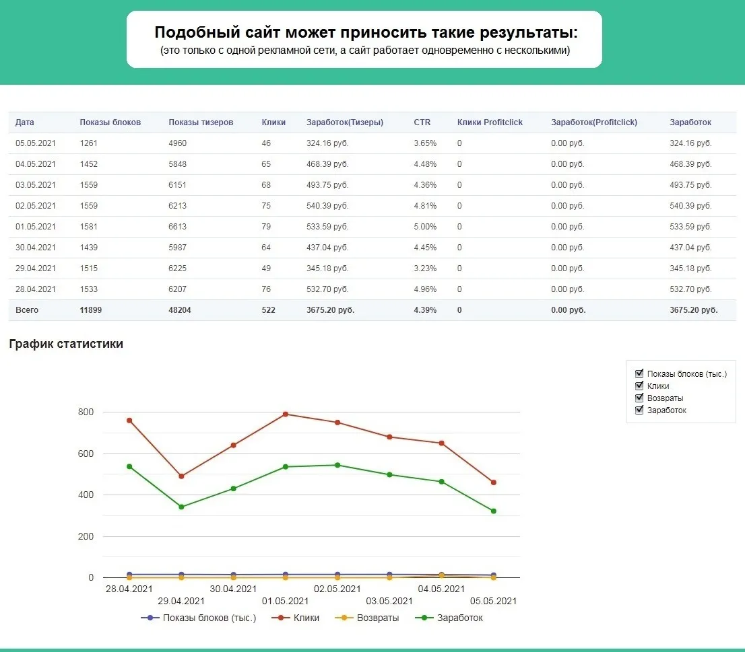The height and width of the screenshot is (652, 745).
Task: Select the green data point for 28.04.2021
Action: [129, 466]
